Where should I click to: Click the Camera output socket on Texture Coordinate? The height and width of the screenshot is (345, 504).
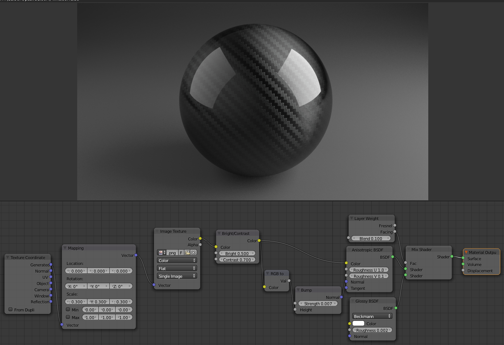[51, 289]
